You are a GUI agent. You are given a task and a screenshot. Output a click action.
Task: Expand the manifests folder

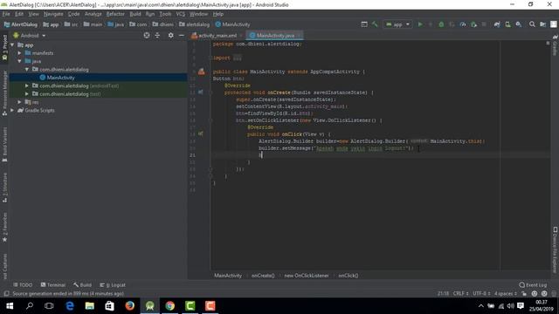point(19,53)
